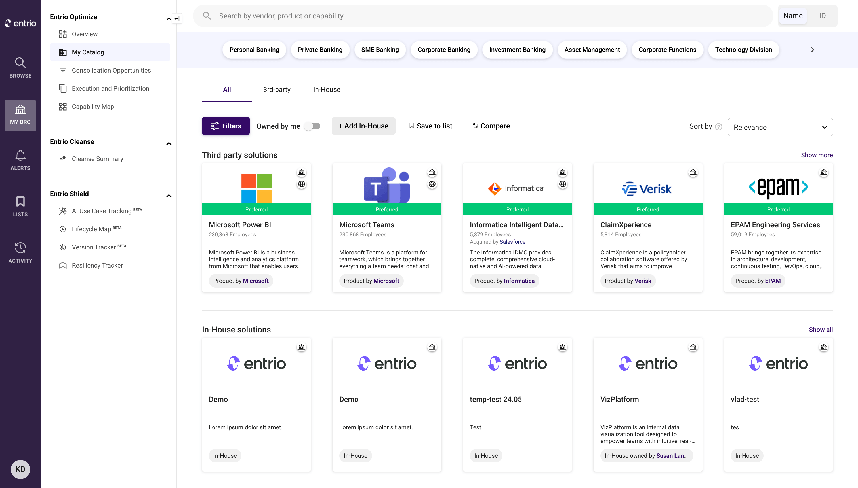Click the globe icon on Informatica card
The width and height of the screenshot is (858, 488).
pos(562,184)
